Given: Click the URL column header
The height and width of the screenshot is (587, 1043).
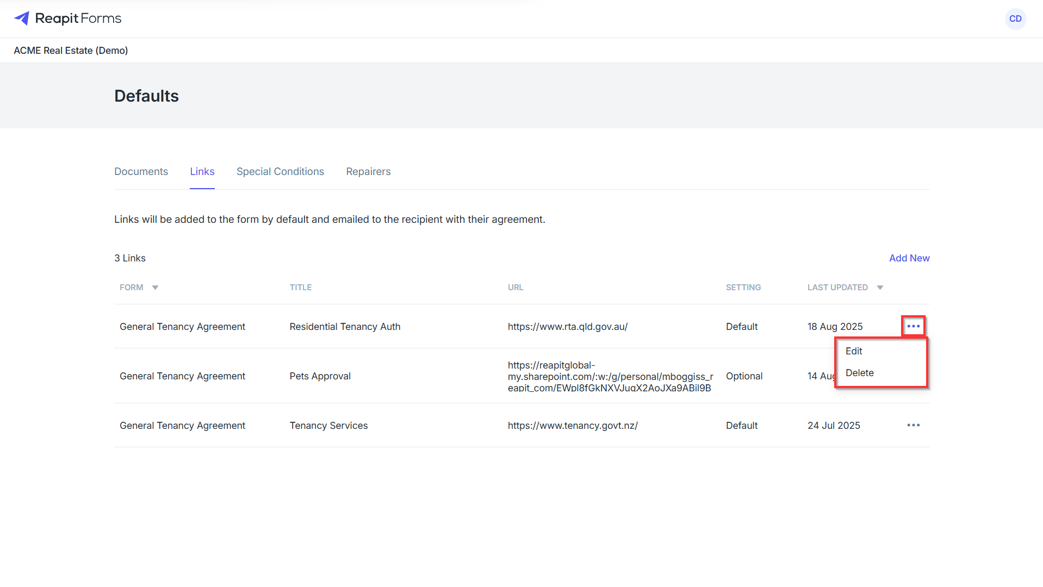Looking at the screenshot, I should point(516,288).
